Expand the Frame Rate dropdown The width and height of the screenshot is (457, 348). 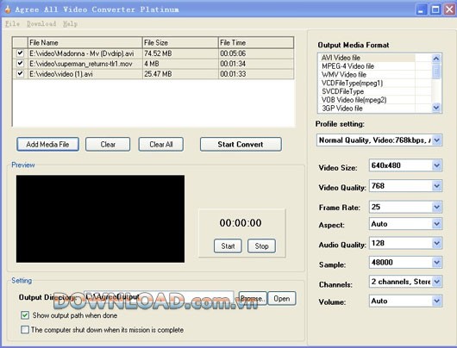click(x=436, y=207)
